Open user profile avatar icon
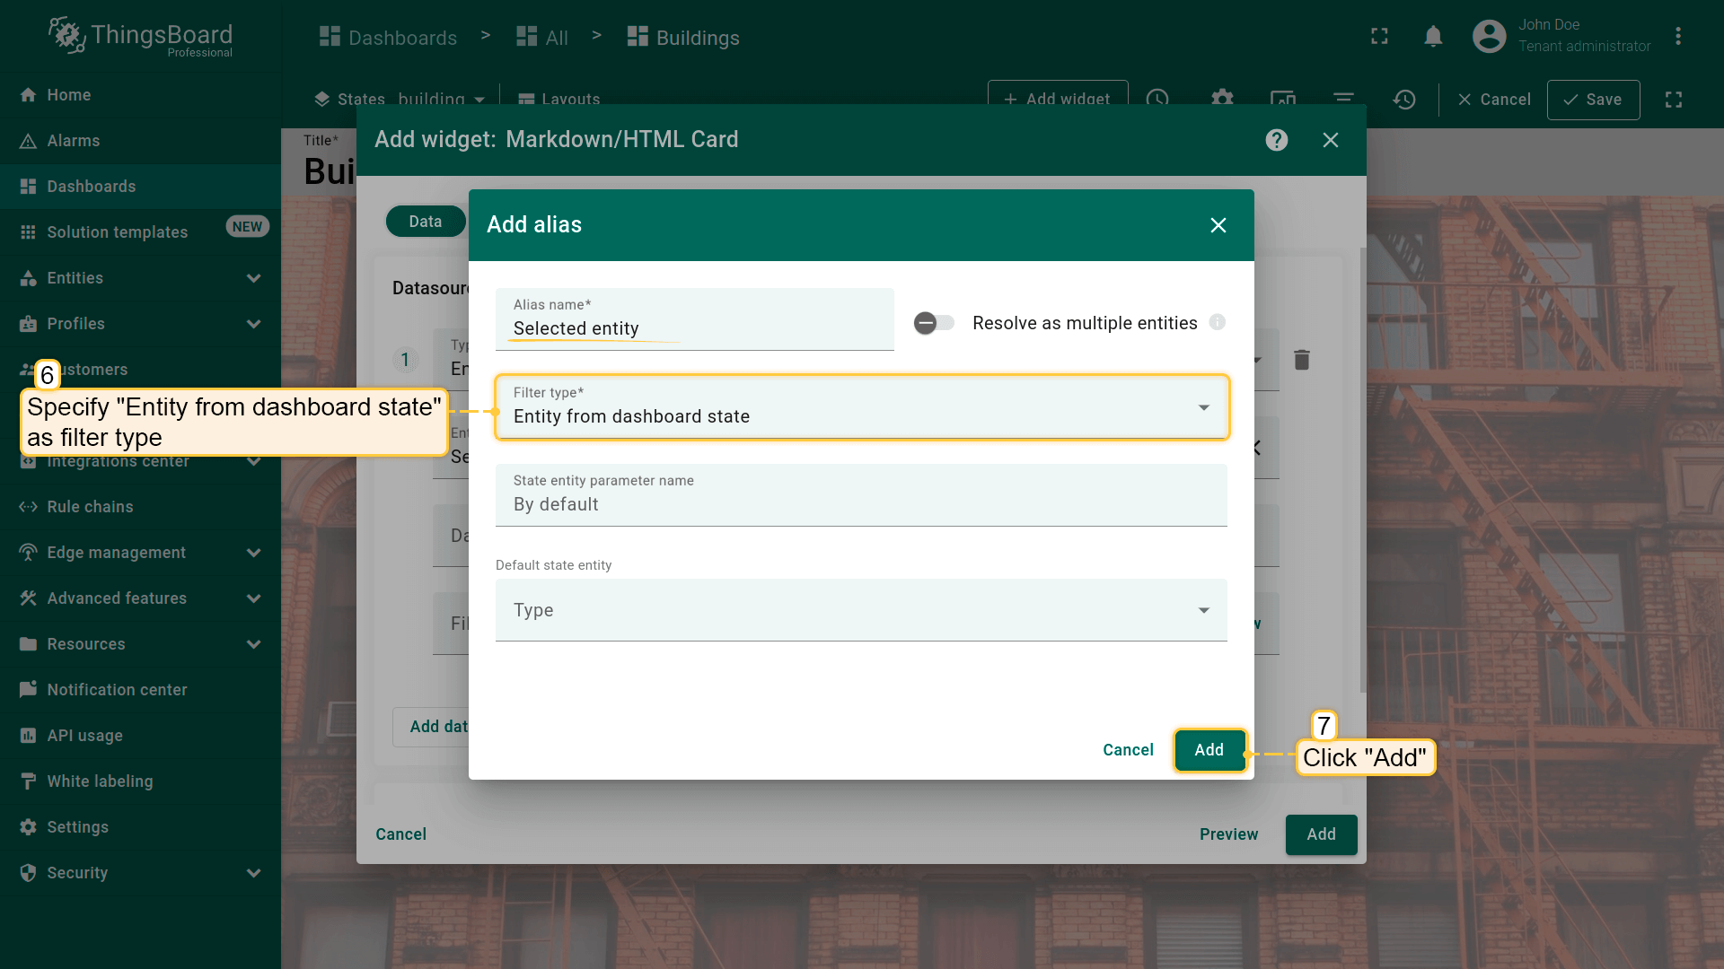This screenshot has height=969, width=1724. coord(1489,37)
